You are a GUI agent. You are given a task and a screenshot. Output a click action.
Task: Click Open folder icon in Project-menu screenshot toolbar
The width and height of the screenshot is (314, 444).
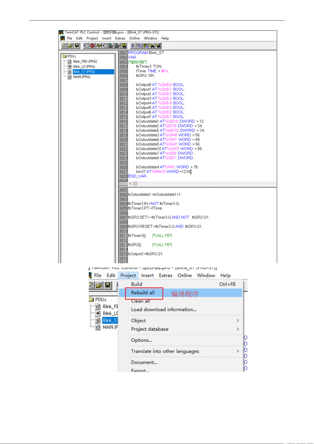99,285
